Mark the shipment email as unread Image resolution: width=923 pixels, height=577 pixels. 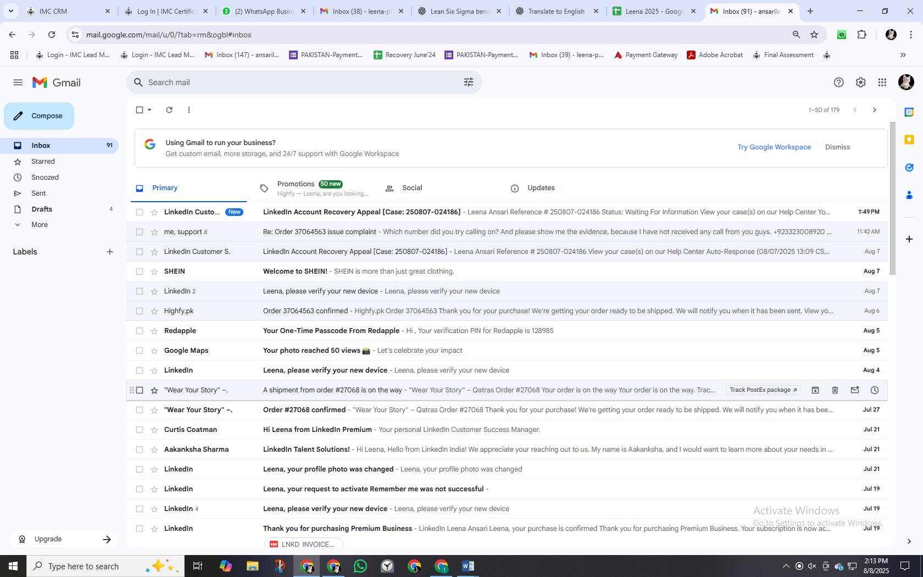click(855, 390)
